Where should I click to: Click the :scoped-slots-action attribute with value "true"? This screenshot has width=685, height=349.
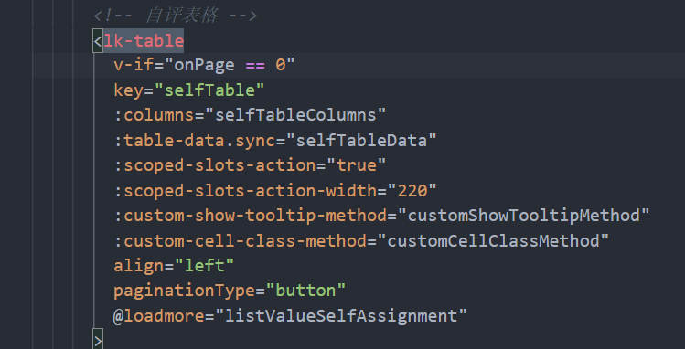(215, 165)
